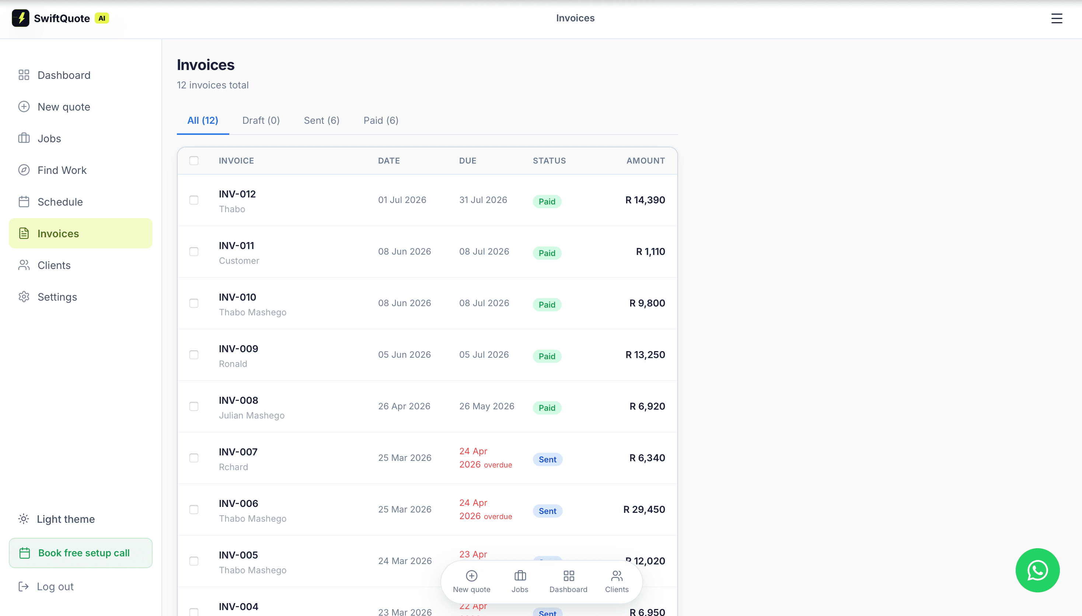Click the Schedule calendar icon
Image resolution: width=1082 pixels, height=616 pixels.
click(24, 202)
